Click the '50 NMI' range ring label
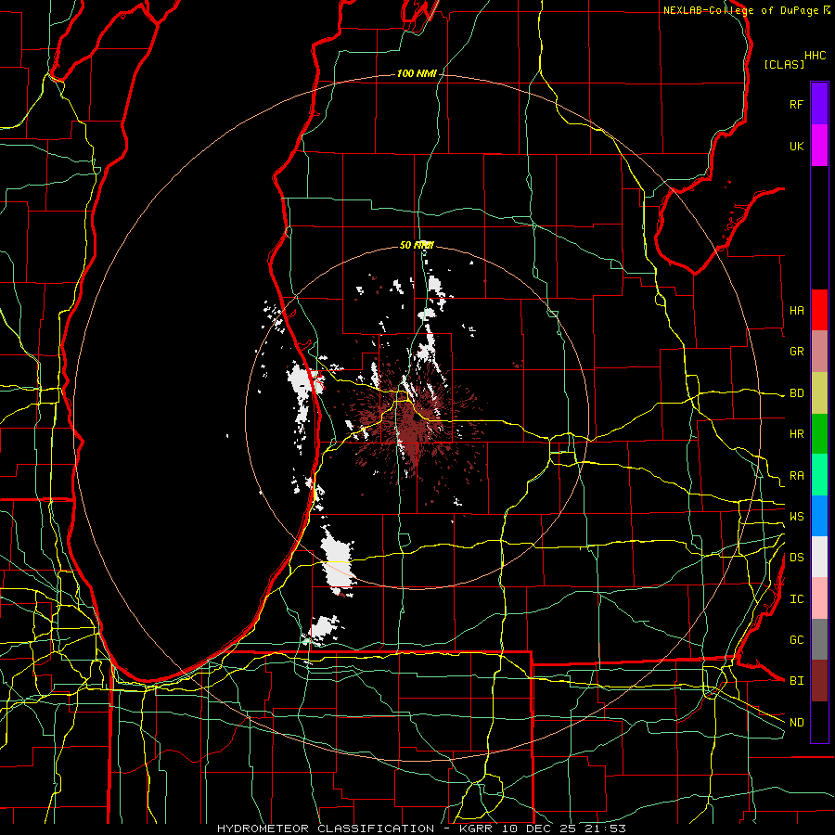The width and height of the screenshot is (835, 835). coord(417,245)
